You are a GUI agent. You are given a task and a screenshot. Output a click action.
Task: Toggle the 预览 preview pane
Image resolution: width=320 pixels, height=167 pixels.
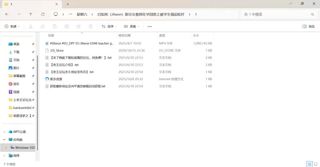(308, 26)
